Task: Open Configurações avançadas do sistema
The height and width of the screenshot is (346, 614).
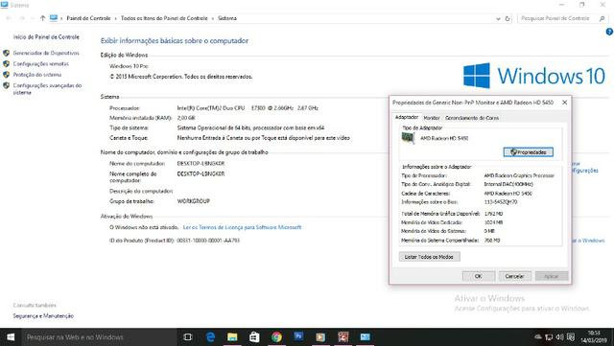Action: point(47,89)
